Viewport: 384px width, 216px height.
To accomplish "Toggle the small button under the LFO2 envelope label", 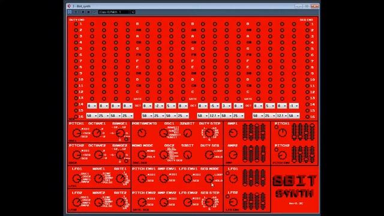I will click(227, 197).
